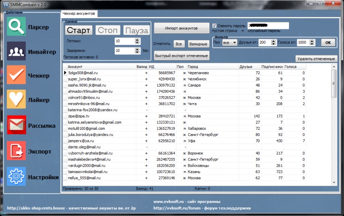344x216 pixels.
Task: Decrease the Задержка spinner value
Action: tap(137, 52)
